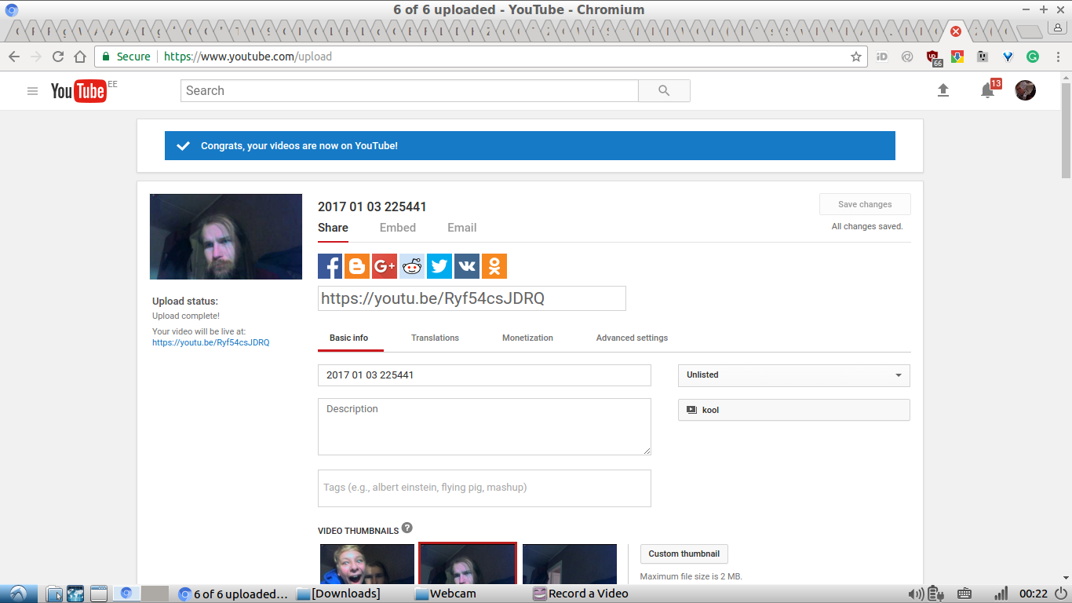Screen dimensions: 1072x603
Task: Open the volume control in the tray
Action: [915, 594]
